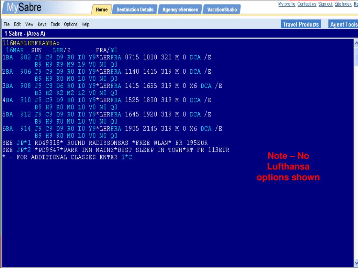Click the scrollbar down arrow
358x268 pixels.
pyautogui.click(x=356, y=262)
